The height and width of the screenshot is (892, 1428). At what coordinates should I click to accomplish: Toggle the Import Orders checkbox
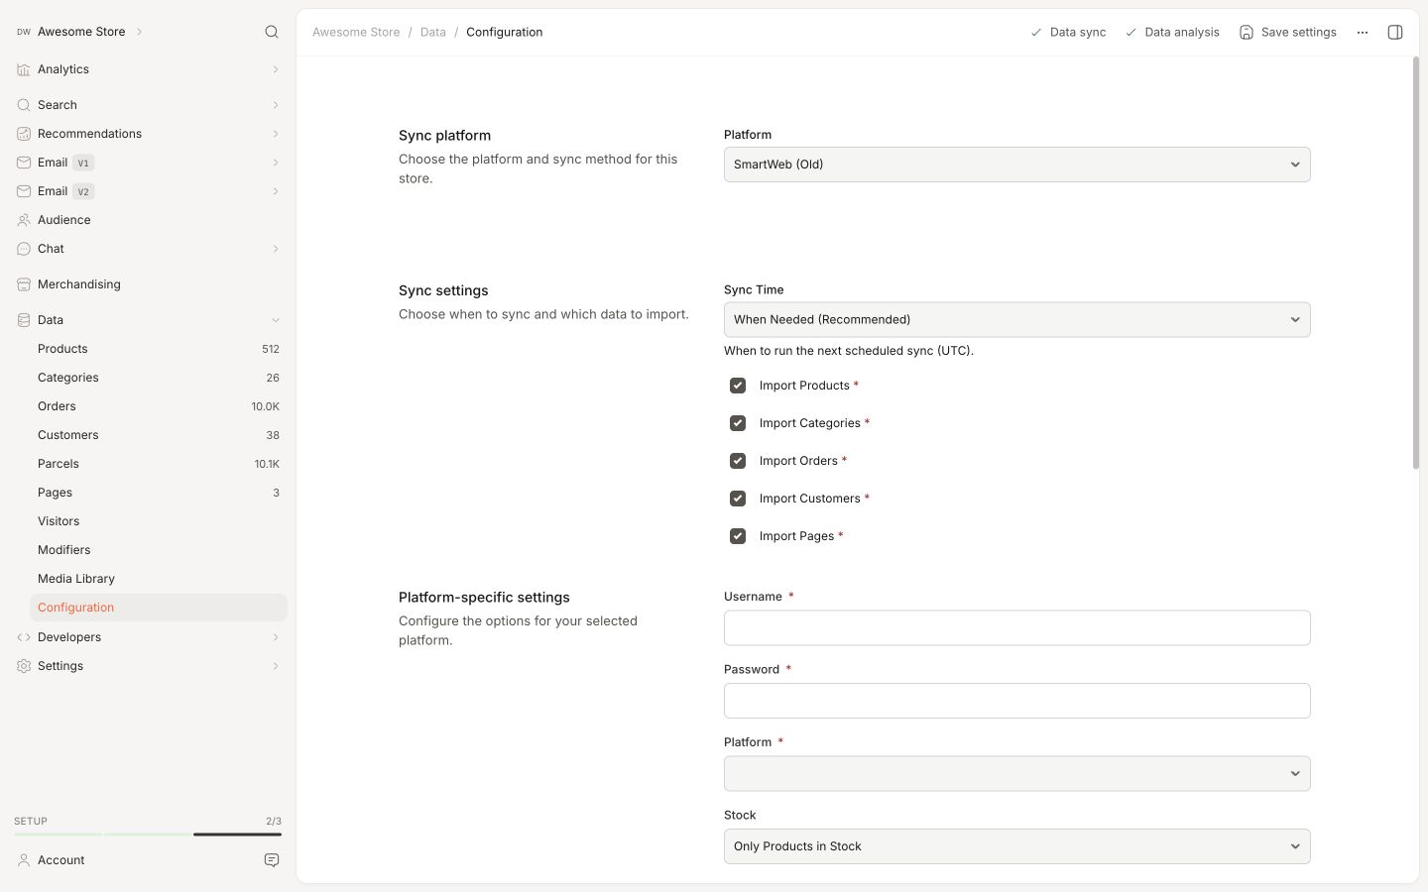click(738, 461)
